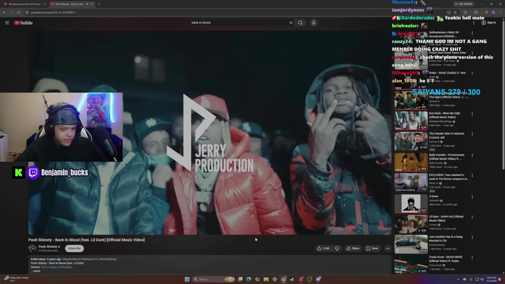This screenshot has width=505, height=284.
Task: Open Steam from the taskbar
Action: tap(292, 279)
